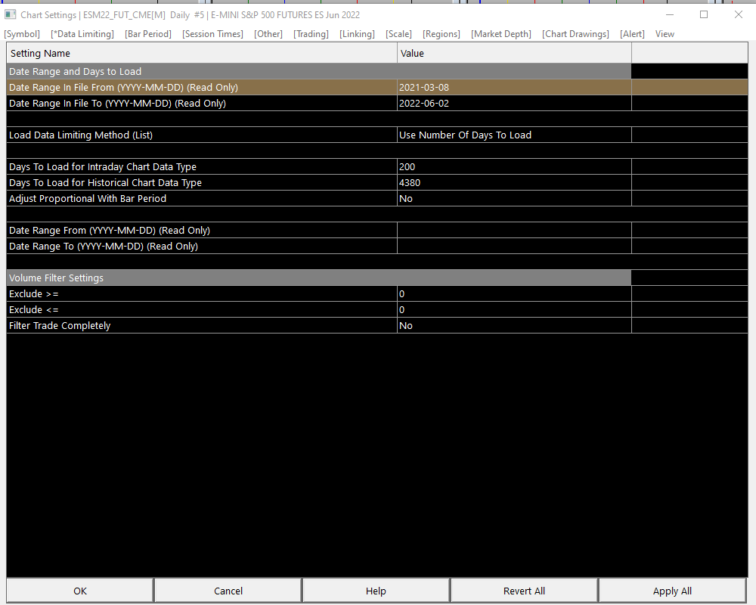This screenshot has height=605, width=756.
Task: Maximize the Chart Settings window
Action: pyautogui.click(x=704, y=14)
